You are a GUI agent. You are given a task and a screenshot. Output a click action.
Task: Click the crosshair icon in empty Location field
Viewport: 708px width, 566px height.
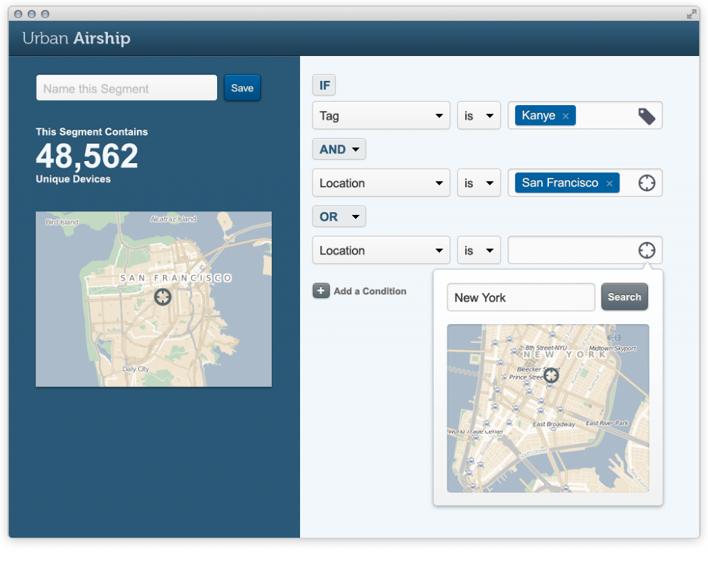click(646, 250)
